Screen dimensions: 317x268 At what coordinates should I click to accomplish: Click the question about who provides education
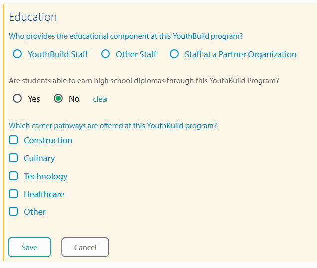[x=126, y=36]
